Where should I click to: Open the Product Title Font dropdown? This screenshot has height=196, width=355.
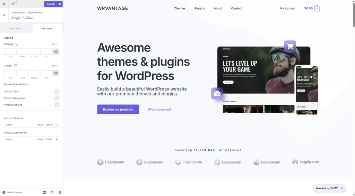pos(32,125)
